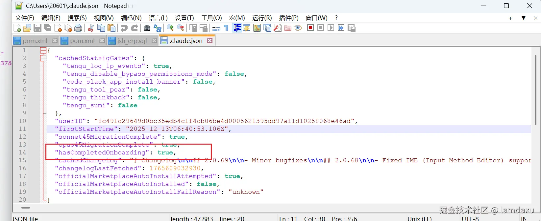Open the Replace dialog icon
Image resolution: width=541 pixels, height=221 pixels.
coord(158,28)
